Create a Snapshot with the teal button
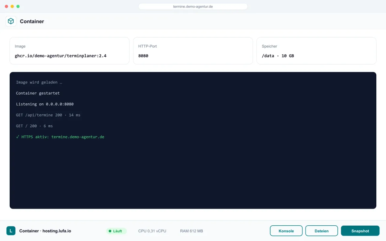The height and width of the screenshot is (241, 386). (x=360, y=231)
